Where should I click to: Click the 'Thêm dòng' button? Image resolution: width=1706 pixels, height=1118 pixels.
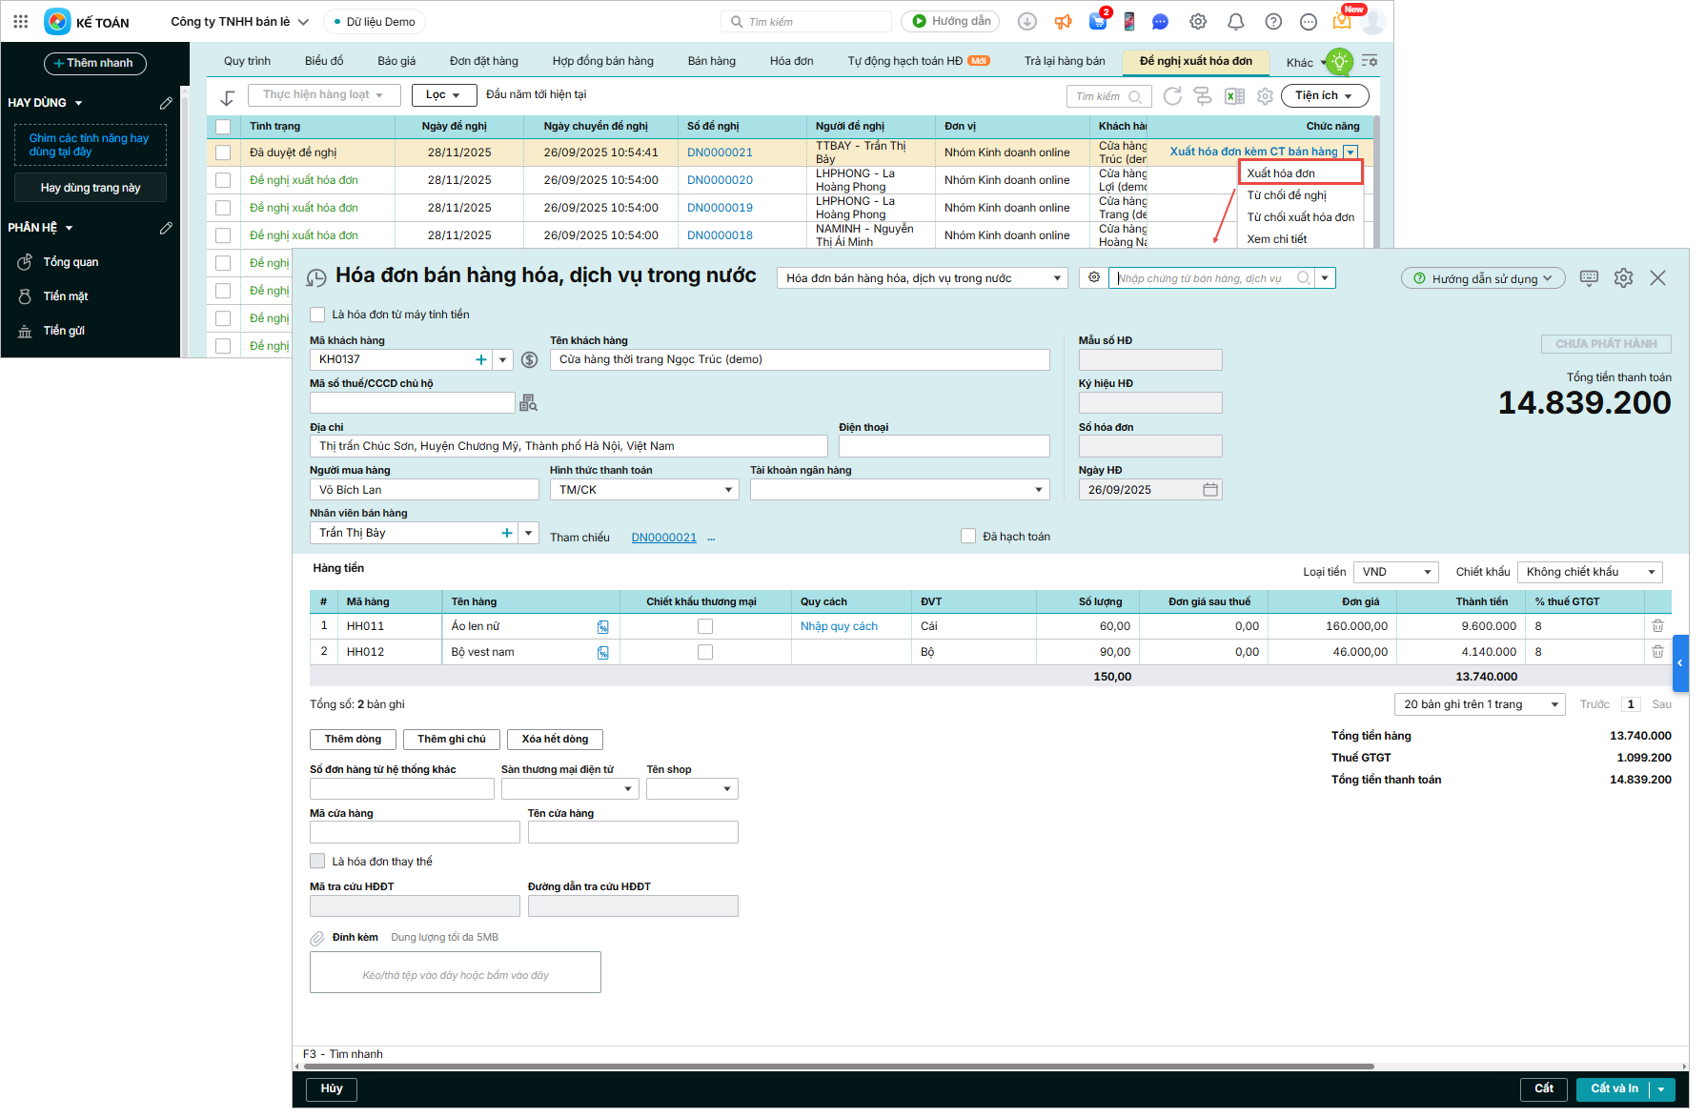coord(353,740)
